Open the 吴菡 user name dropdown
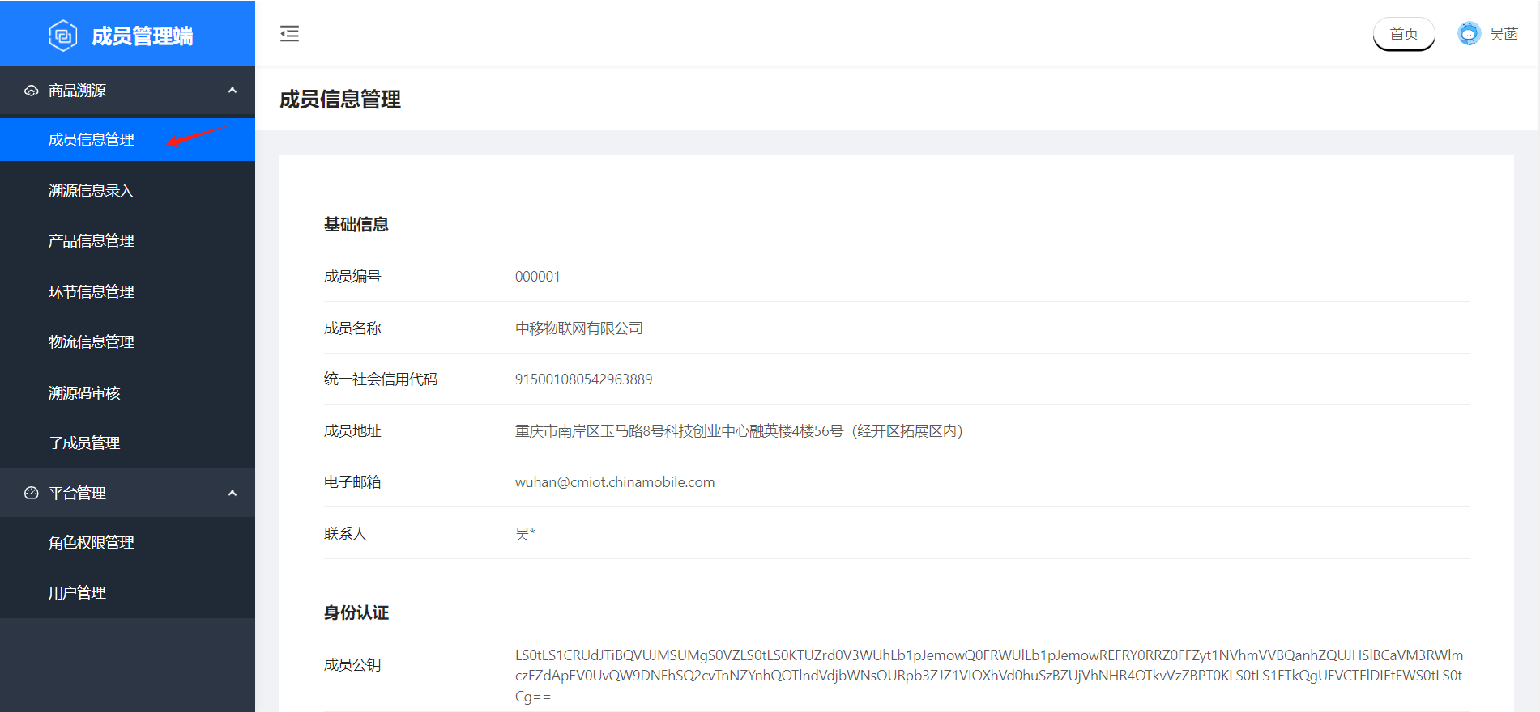 pyautogui.click(x=1504, y=34)
